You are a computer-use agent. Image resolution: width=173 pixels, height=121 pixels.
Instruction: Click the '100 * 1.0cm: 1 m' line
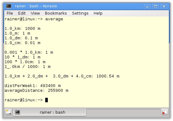pyautogui.click(x=25, y=62)
